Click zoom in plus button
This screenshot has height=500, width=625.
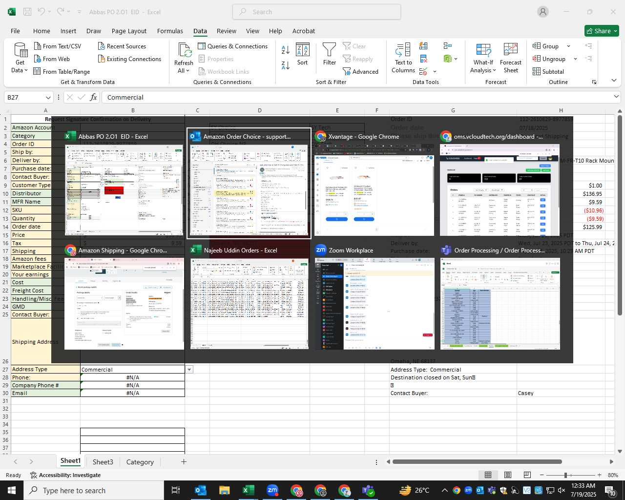click(x=599, y=475)
